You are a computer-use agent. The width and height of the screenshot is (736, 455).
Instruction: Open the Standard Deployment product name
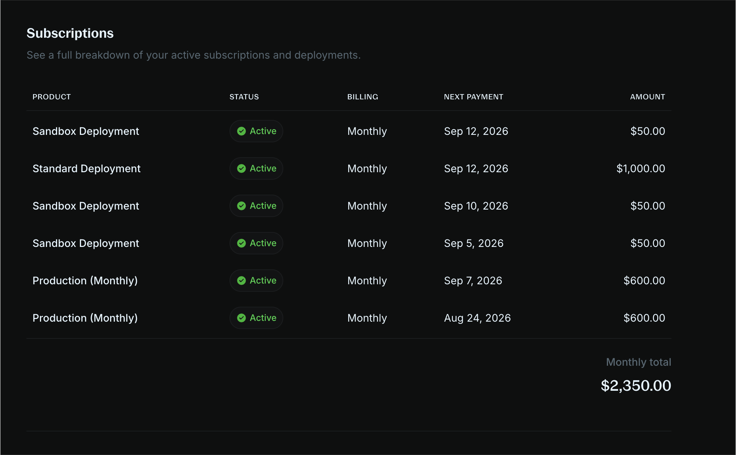(x=87, y=168)
